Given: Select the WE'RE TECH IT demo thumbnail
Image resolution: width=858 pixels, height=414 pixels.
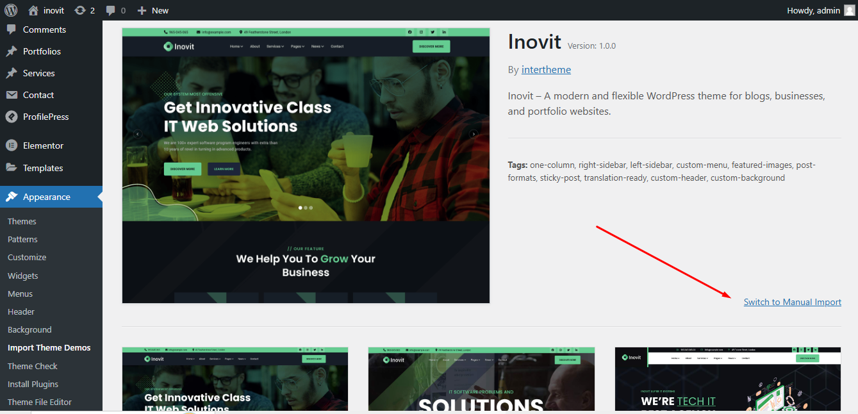Looking at the screenshot, I should click(x=728, y=379).
